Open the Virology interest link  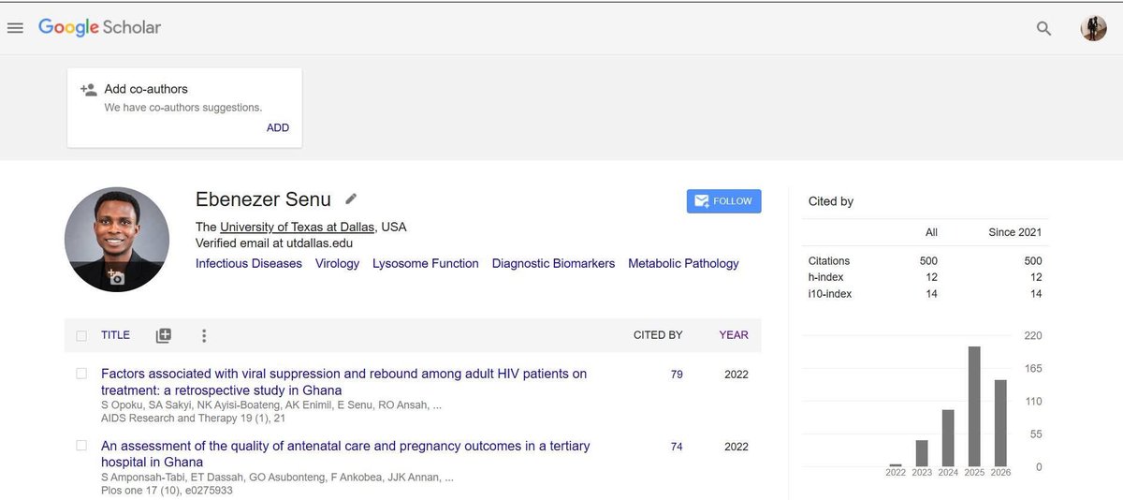coord(337,264)
